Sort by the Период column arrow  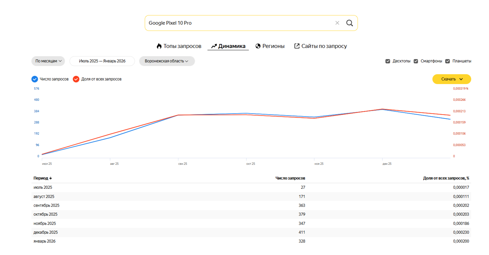(51, 178)
